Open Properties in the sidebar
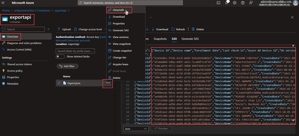 pyautogui.click(x=13, y=77)
